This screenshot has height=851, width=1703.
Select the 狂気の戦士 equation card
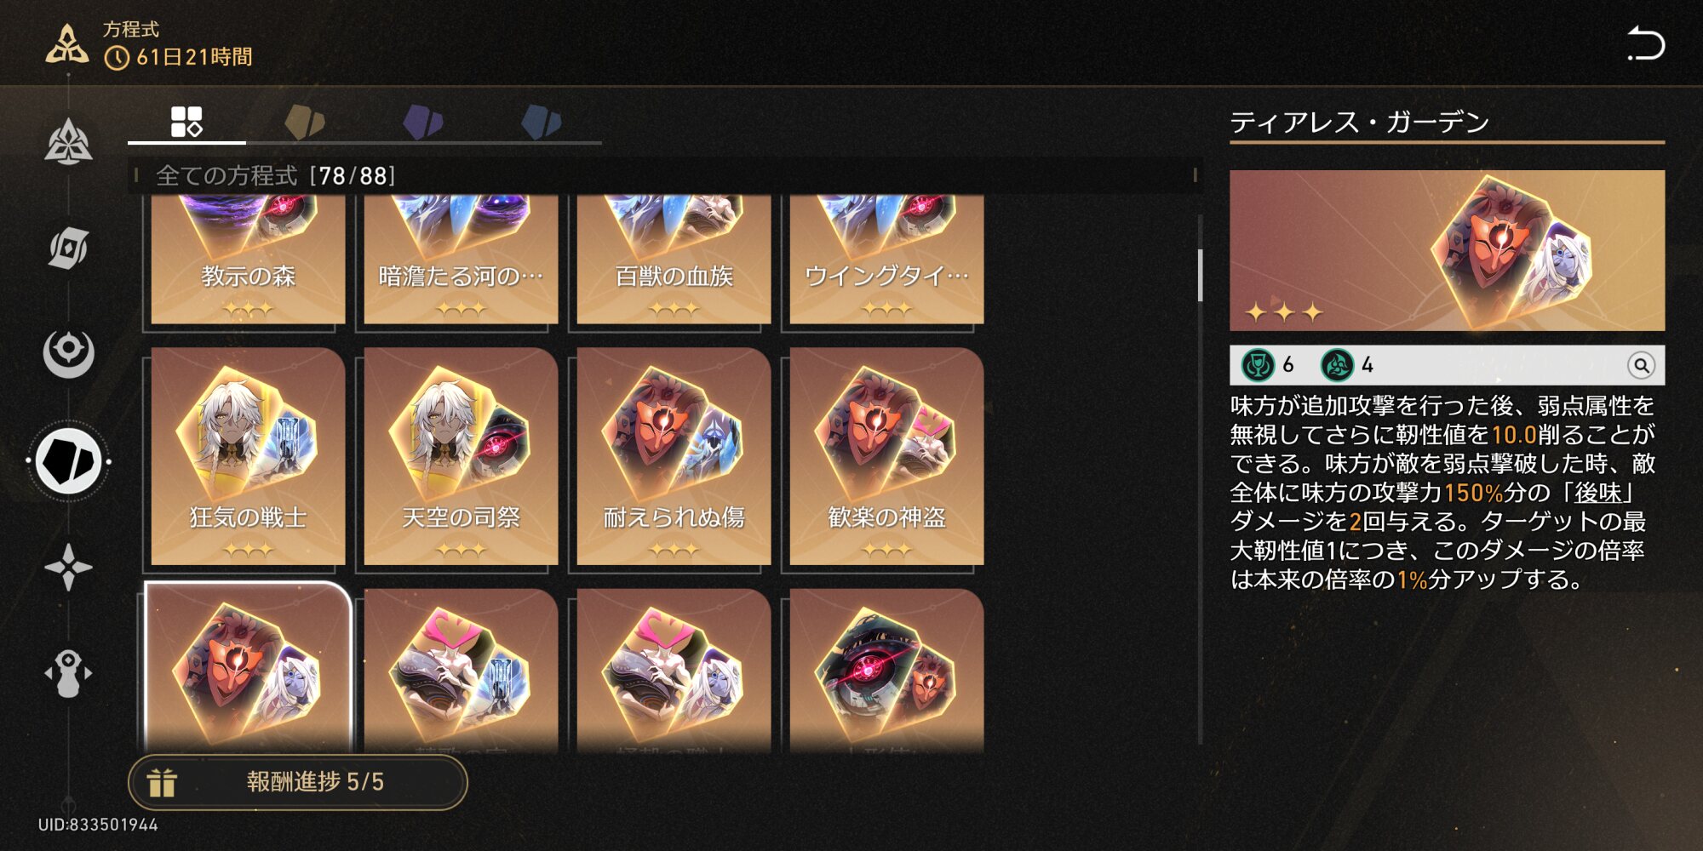tap(248, 456)
